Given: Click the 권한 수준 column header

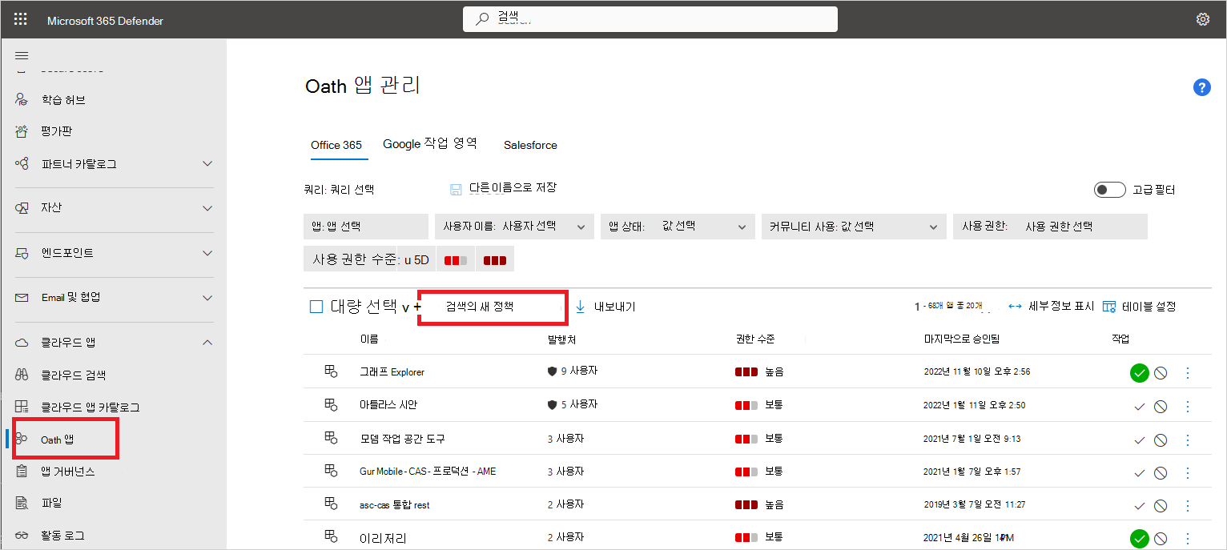Looking at the screenshot, I should coord(755,339).
